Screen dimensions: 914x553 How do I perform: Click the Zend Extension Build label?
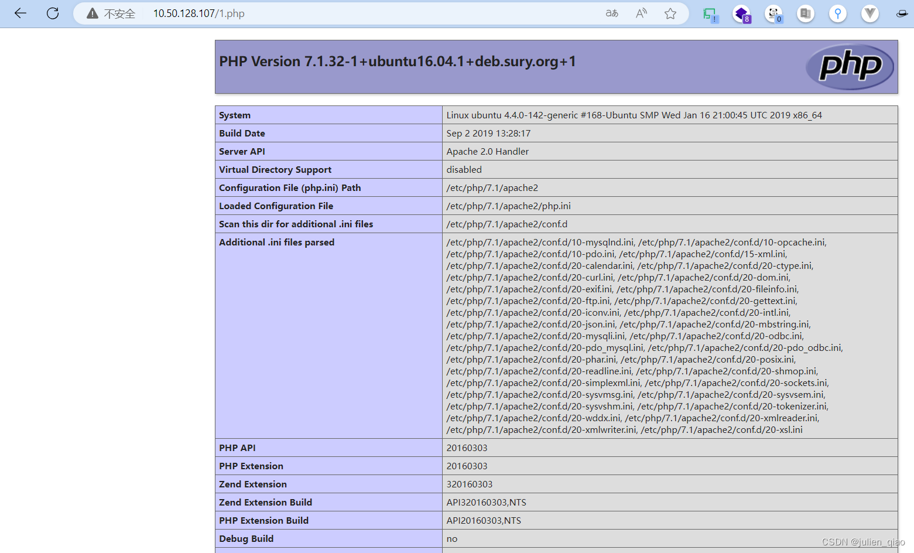coord(265,503)
